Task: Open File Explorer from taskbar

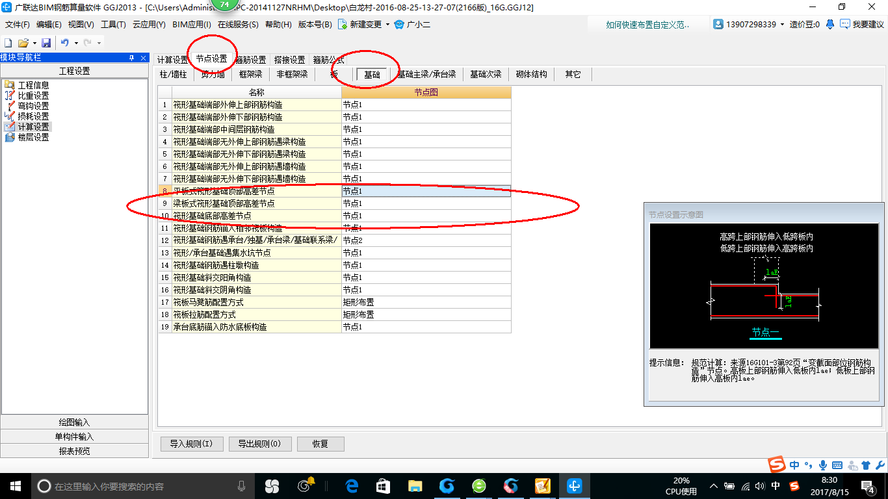Action: pyautogui.click(x=415, y=485)
